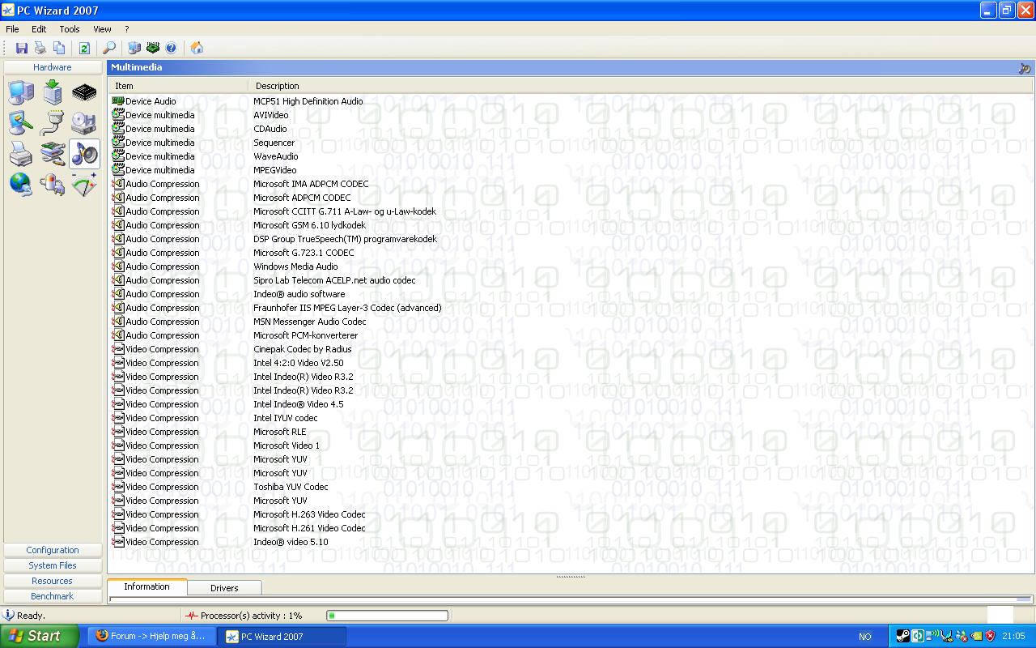Click the computer icon in the toolbar
The width and height of the screenshot is (1036, 648).
click(x=134, y=48)
